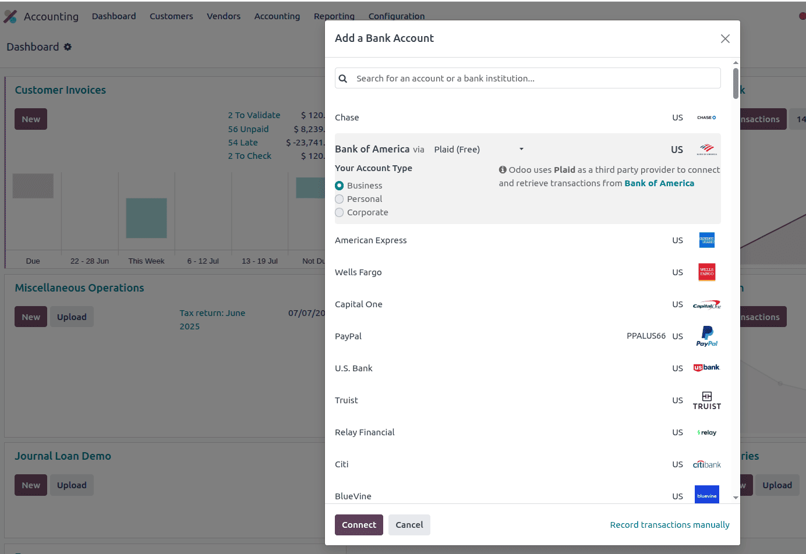Click the This Week bar in chart

(x=147, y=218)
